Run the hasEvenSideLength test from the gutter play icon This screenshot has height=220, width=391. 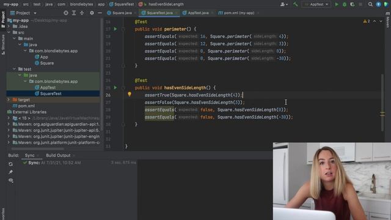coord(115,87)
